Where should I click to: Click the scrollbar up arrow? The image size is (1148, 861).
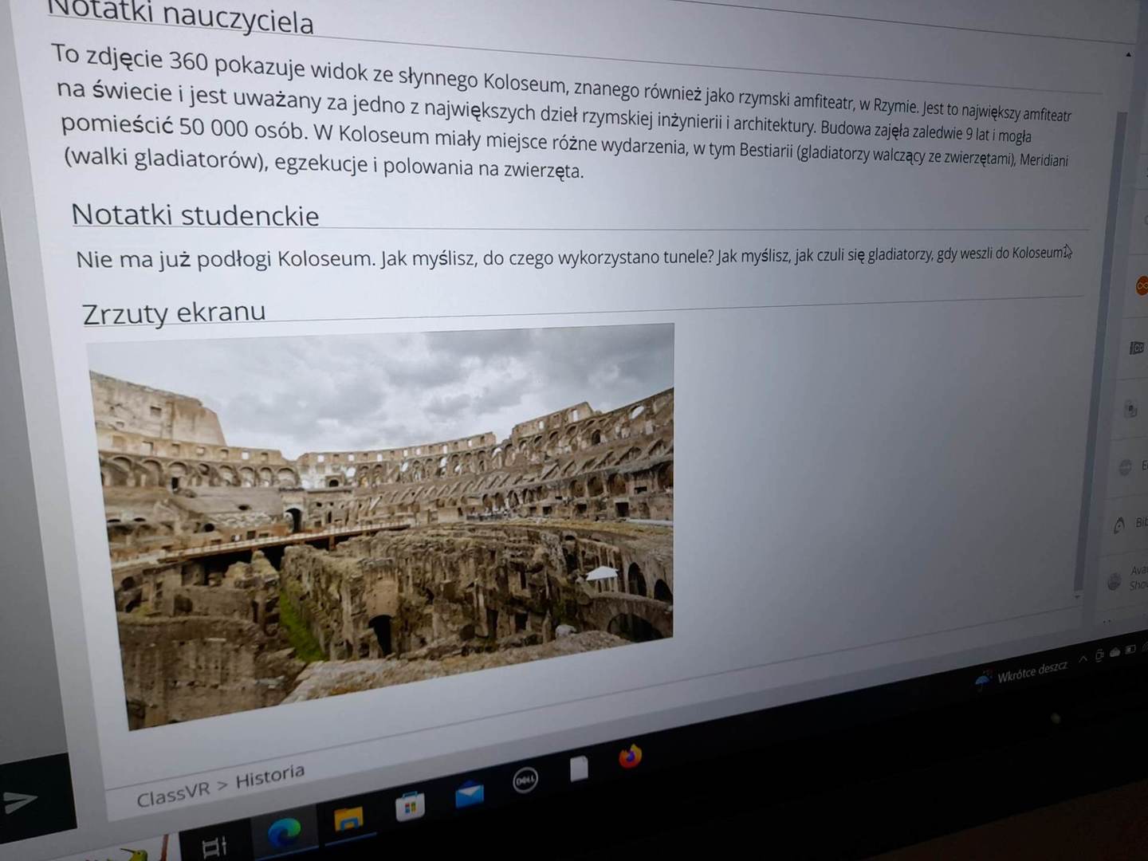pyautogui.click(x=1128, y=54)
